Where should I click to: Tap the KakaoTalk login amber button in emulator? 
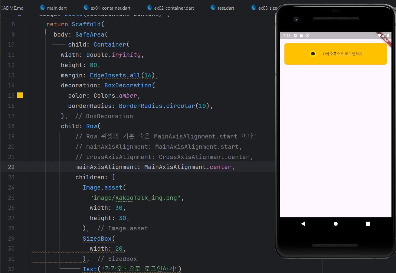[x=335, y=54]
